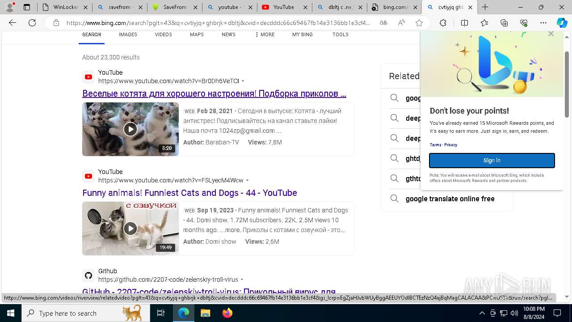
Task: View site information lock icon
Action: point(56,23)
